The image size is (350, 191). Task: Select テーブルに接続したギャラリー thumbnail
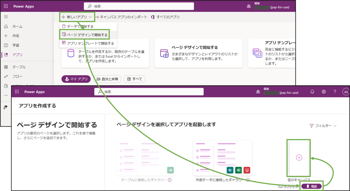tap(146, 158)
